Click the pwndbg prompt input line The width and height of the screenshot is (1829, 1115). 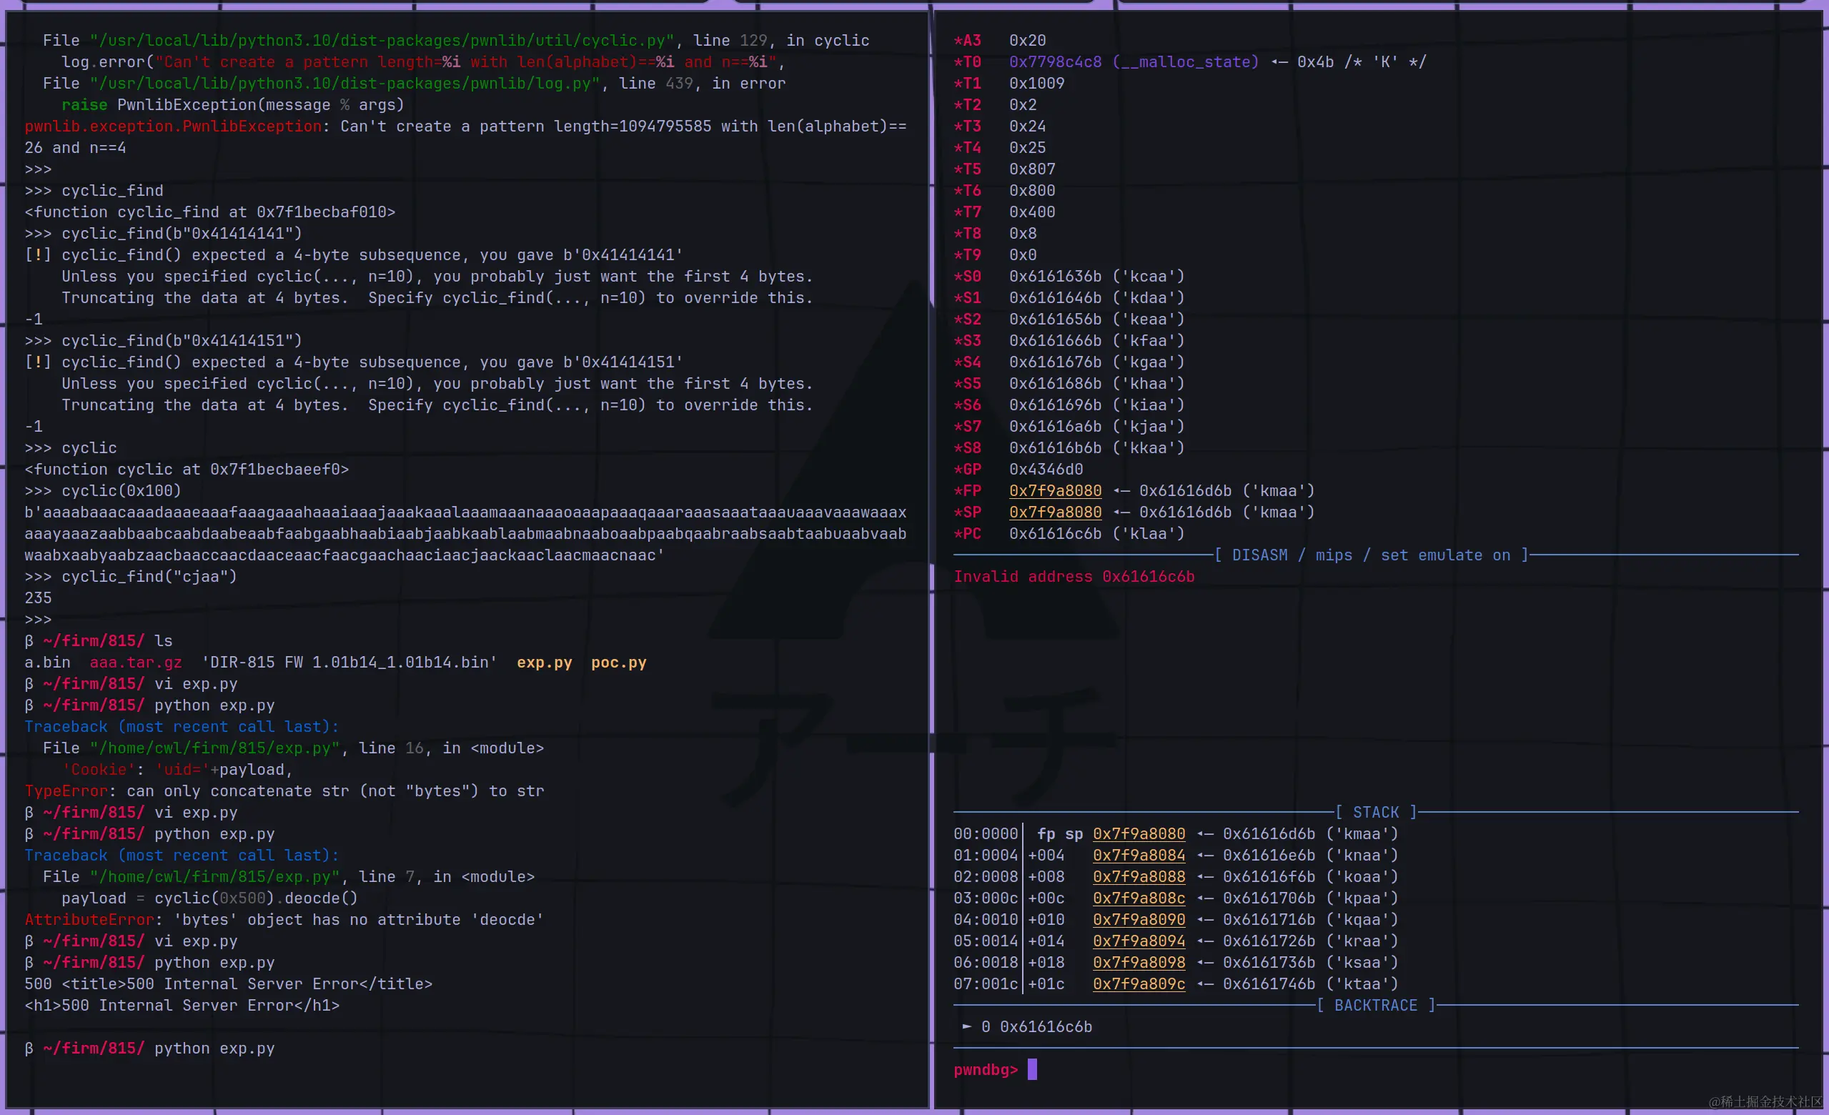coord(1033,1070)
